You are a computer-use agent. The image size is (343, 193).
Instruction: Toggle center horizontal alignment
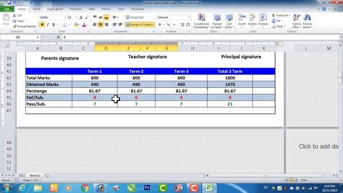[x=100, y=25]
